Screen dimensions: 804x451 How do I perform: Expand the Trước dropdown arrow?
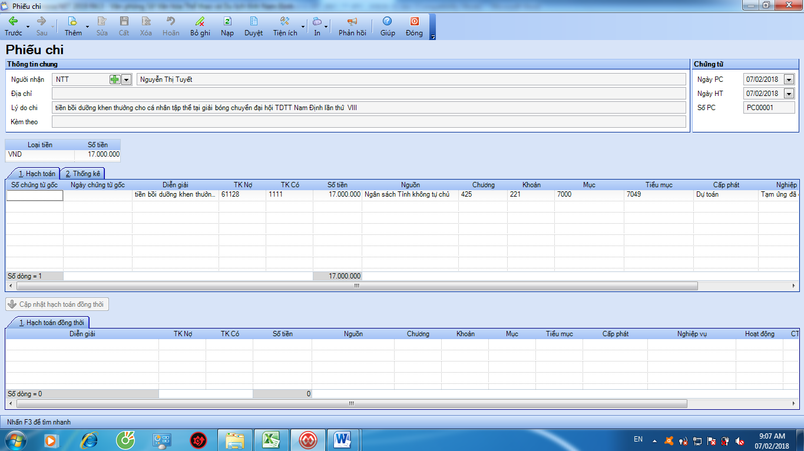(27, 27)
